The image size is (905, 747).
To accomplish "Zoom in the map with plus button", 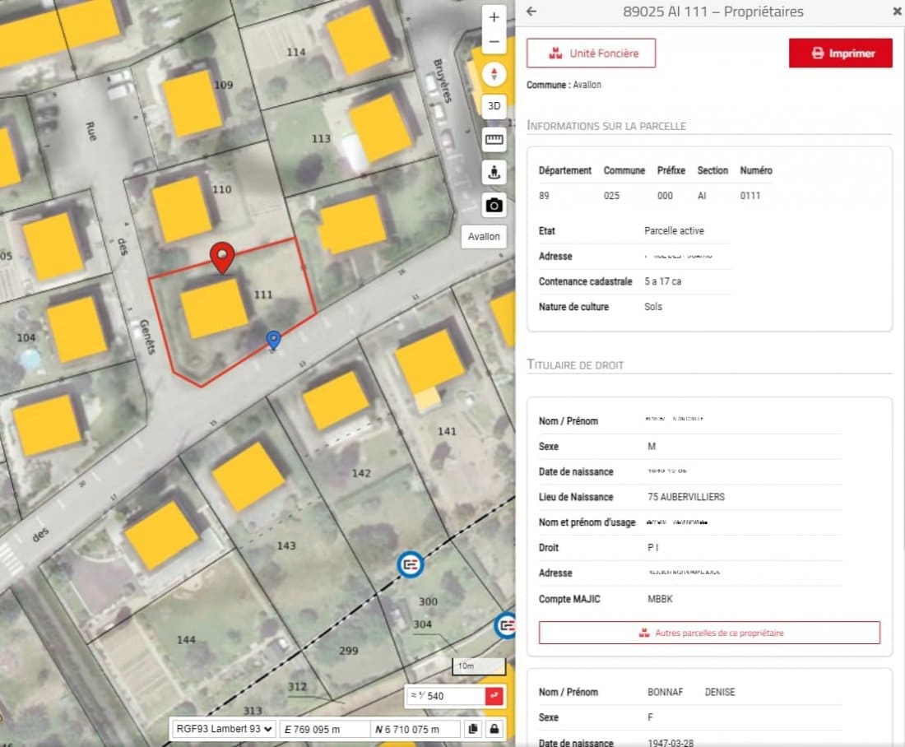I will pyautogui.click(x=494, y=17).
